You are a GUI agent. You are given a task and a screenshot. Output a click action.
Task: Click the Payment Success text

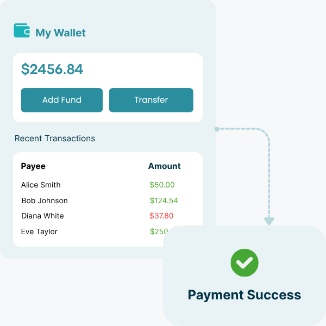244,295
